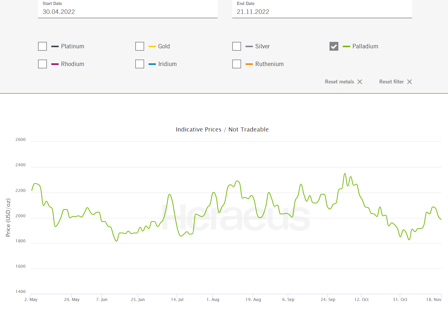Click the 31. Oct x-axis label
Viewport: 448px width, 311px height.
point(400,300)
